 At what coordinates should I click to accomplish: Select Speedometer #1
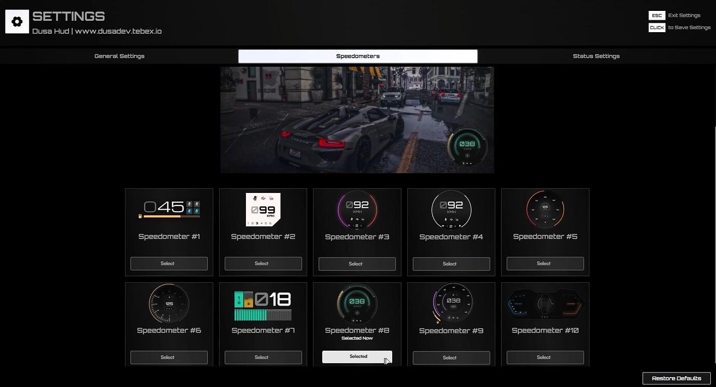(x=168, y=264)
